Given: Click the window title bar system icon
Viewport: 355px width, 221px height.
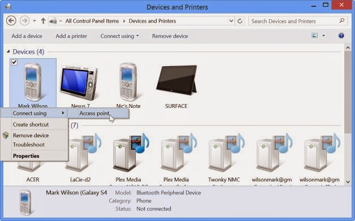Looking at the screenshot, I should [x=7, y=6].
